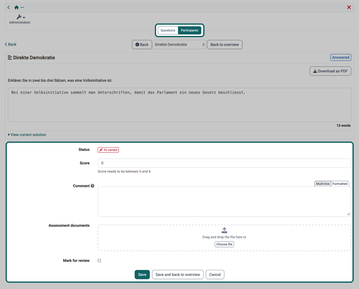Click the Back button with arrow icon

142,44
